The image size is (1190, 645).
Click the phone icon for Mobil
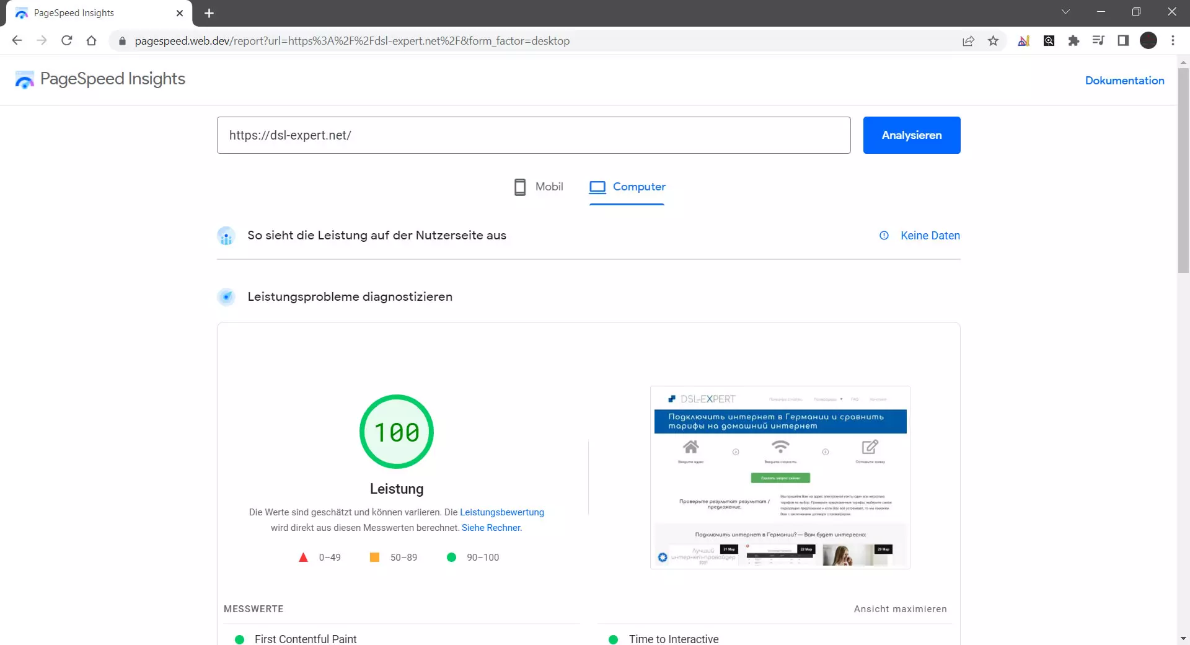520,187
